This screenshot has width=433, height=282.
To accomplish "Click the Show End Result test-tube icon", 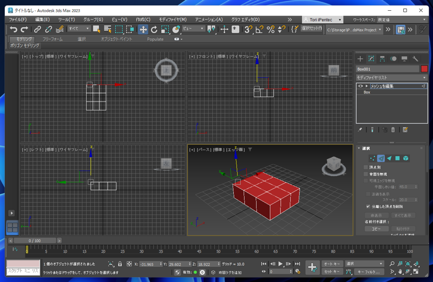I will [372, 130].
